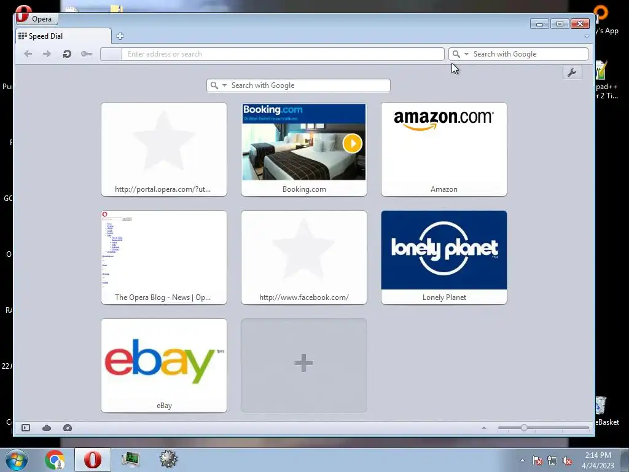Image resolution: width=629 pixels, height=472 pixels.
Task: Expand toolbar search engine dropdown arrow
Action: point(466,54)
